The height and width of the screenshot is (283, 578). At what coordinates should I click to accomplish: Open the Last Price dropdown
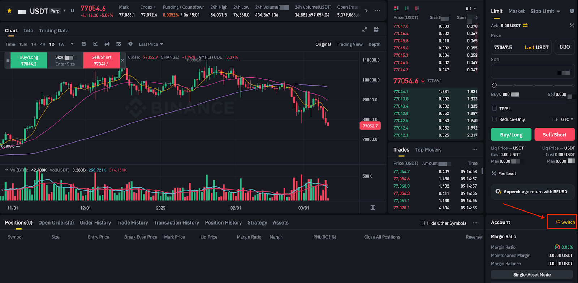151,44
